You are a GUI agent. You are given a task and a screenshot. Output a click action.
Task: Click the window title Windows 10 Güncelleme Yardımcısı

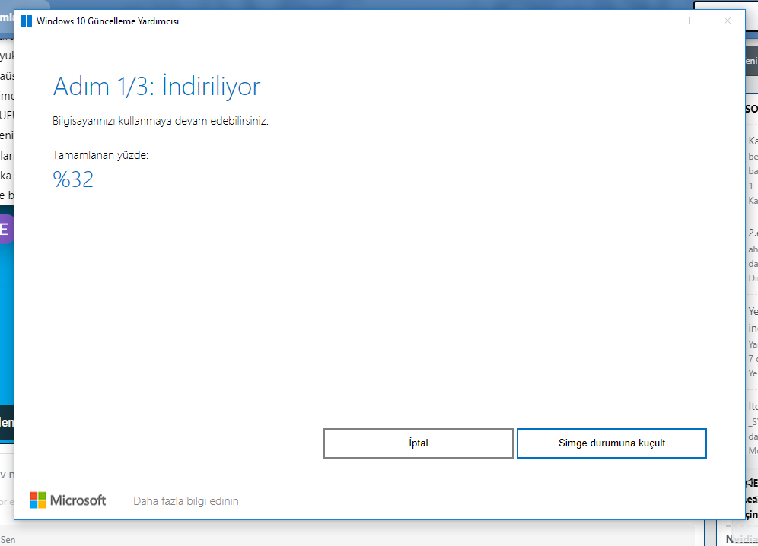tap(108, 21)
